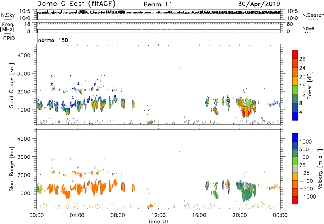Click the right-side '80' Nave tick label
The height and width of the screenshot is (224, 324).
(x=290, y=24)
